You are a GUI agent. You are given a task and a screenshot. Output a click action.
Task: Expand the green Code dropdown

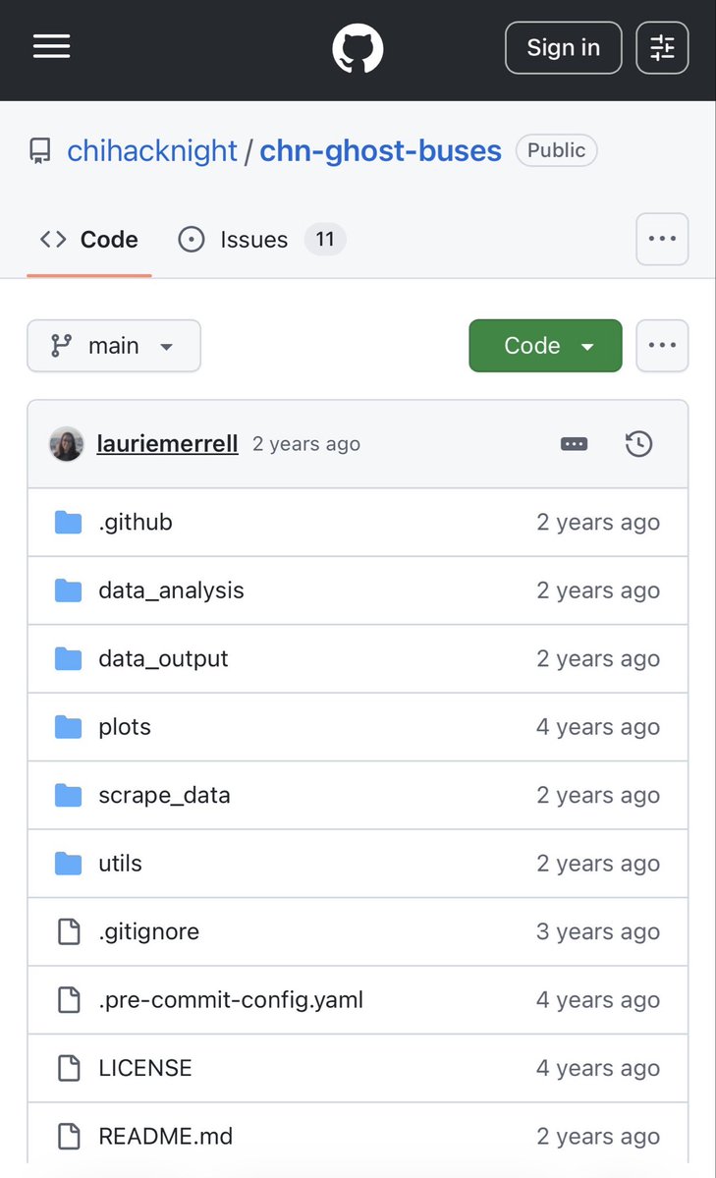tap(545, 346)
